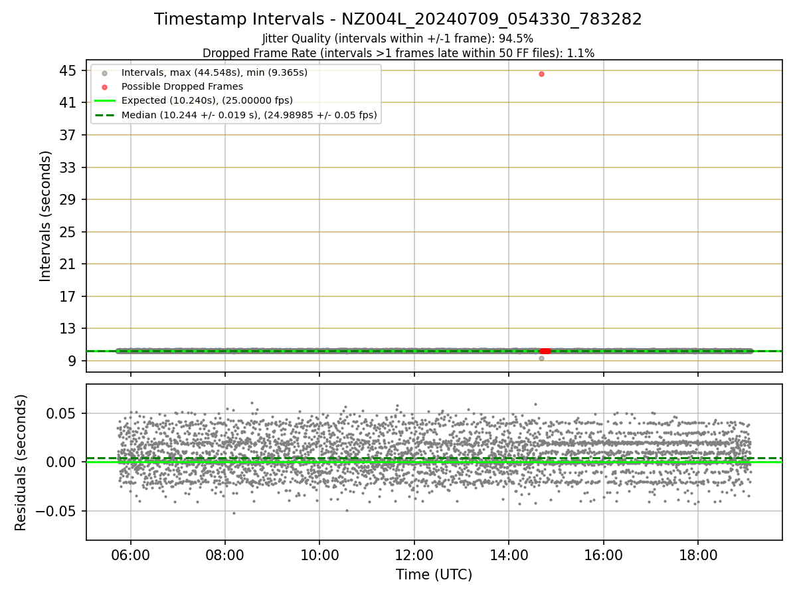This screenshot has width=797, height=598.
Task: Click the y-axis tick label 25
Action: pos(69,232)
